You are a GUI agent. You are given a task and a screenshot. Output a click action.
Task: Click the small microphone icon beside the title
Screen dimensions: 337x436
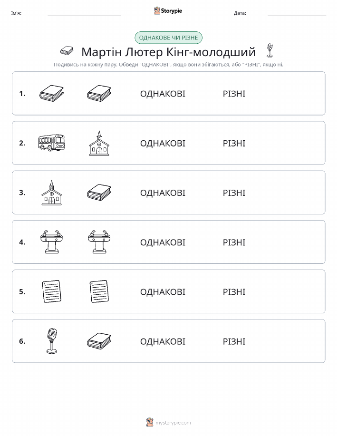point(270,50)
